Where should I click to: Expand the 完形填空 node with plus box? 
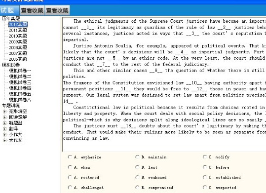[5, 112]
